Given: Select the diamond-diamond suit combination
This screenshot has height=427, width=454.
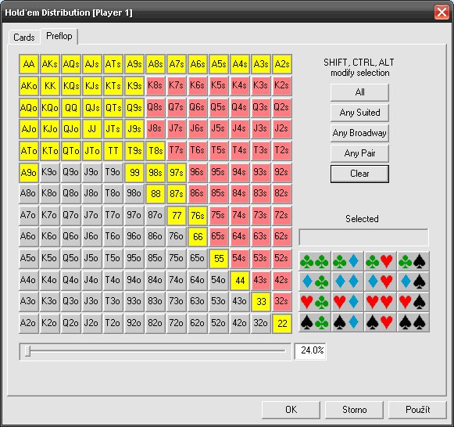Looking at the screenshot, I should coord(347,282).
